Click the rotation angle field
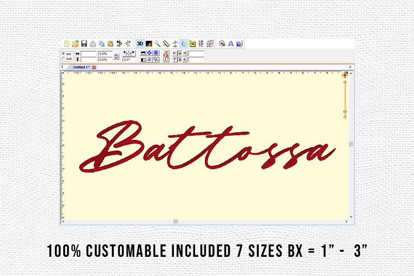This screenshot has width=414, height=276. (129, 60)
